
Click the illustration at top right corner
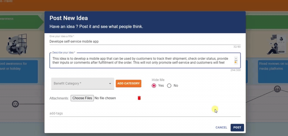[278, 44]
